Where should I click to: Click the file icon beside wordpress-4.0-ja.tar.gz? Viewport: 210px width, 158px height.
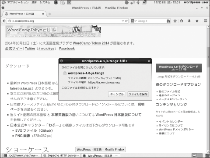coord(65,73)
